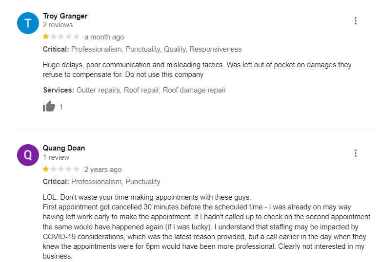The image size is (382, 262).
Task: Open Quang Doan's profile name link
Action: [63, 148]
